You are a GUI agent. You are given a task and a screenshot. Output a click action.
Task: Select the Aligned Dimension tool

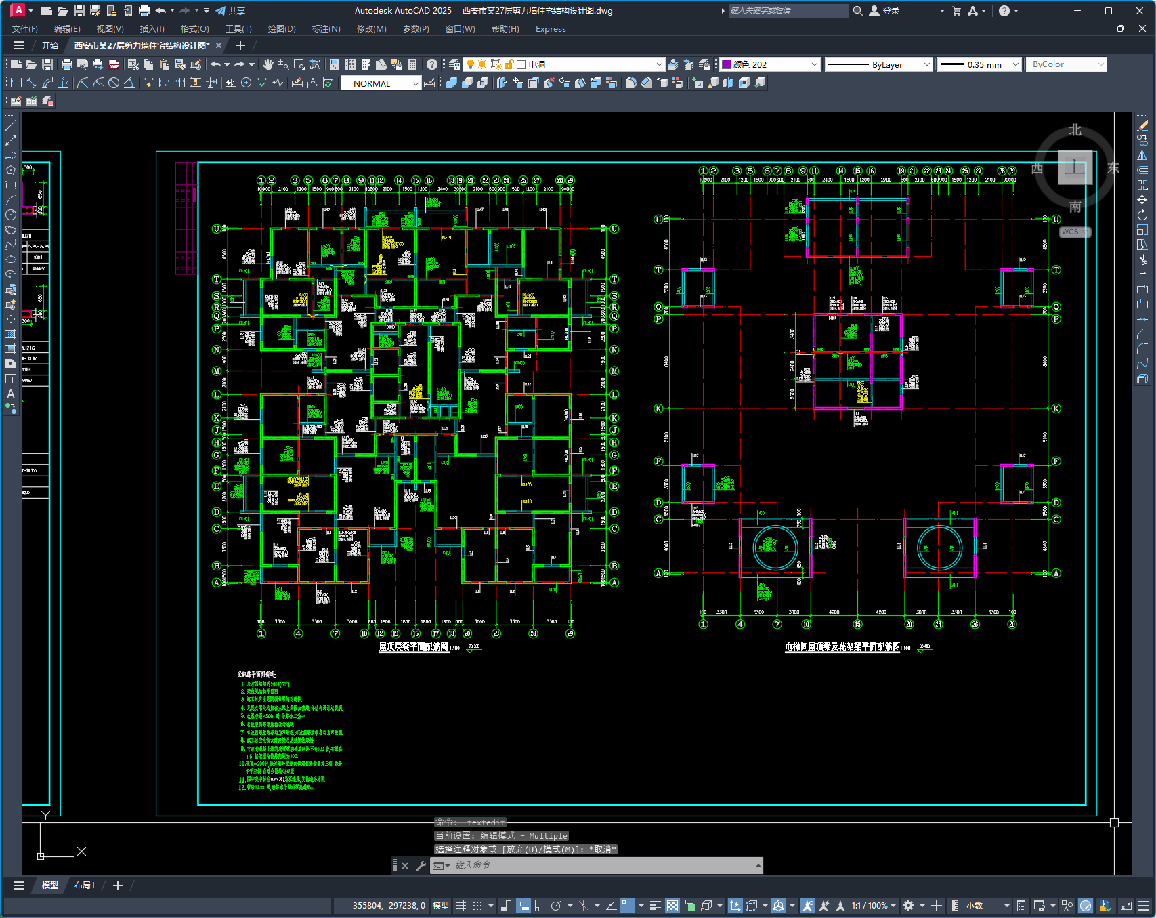[32, 83]
